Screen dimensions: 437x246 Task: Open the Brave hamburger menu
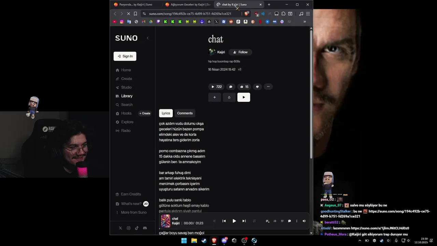(x=308, y=14)
